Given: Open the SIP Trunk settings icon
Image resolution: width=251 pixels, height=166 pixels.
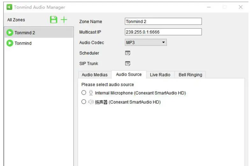Looking at the screenshot, I should pos(128,63).
